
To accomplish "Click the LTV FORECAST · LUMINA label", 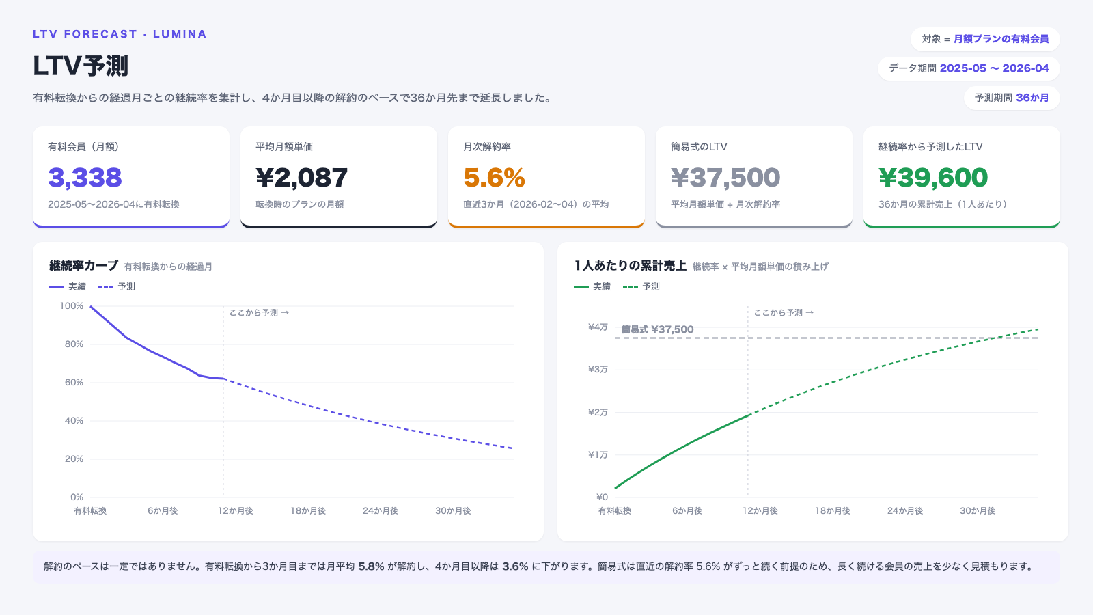I will [x=120, y=34].
